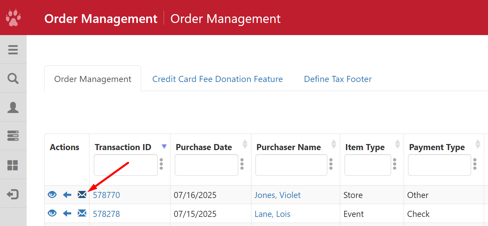The height and width of the screenshot is (226, 488).
Task: Open purchaser Lane, Lois link
Action: [x=272, y=214]
